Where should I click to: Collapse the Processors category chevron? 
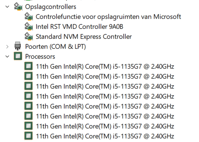(7, 56)
